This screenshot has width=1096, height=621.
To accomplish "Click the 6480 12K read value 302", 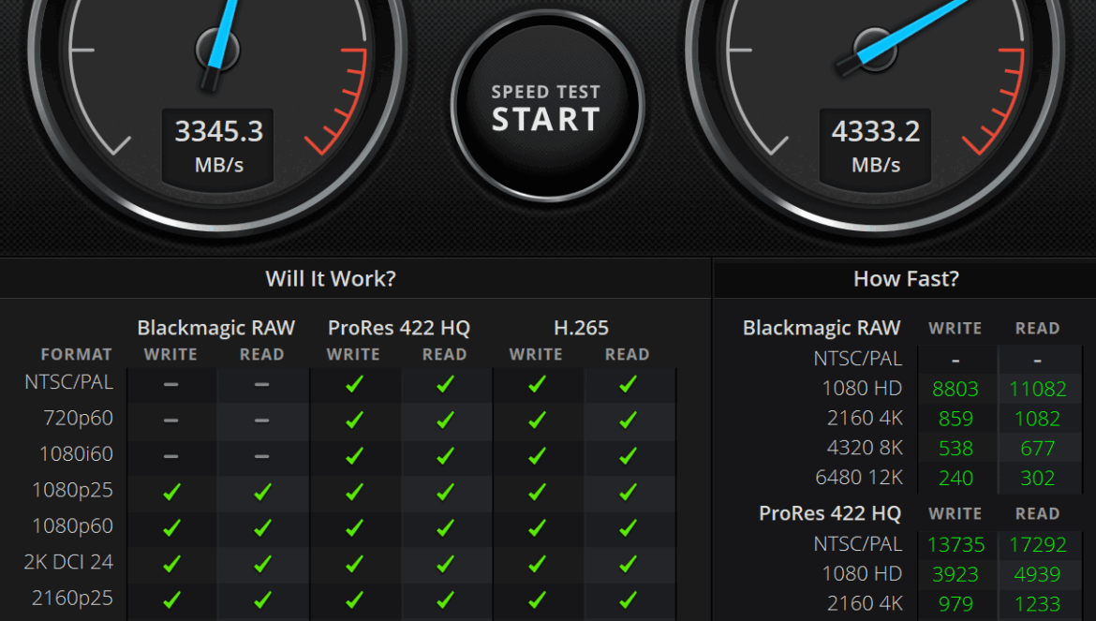I will coord(1037,479).
